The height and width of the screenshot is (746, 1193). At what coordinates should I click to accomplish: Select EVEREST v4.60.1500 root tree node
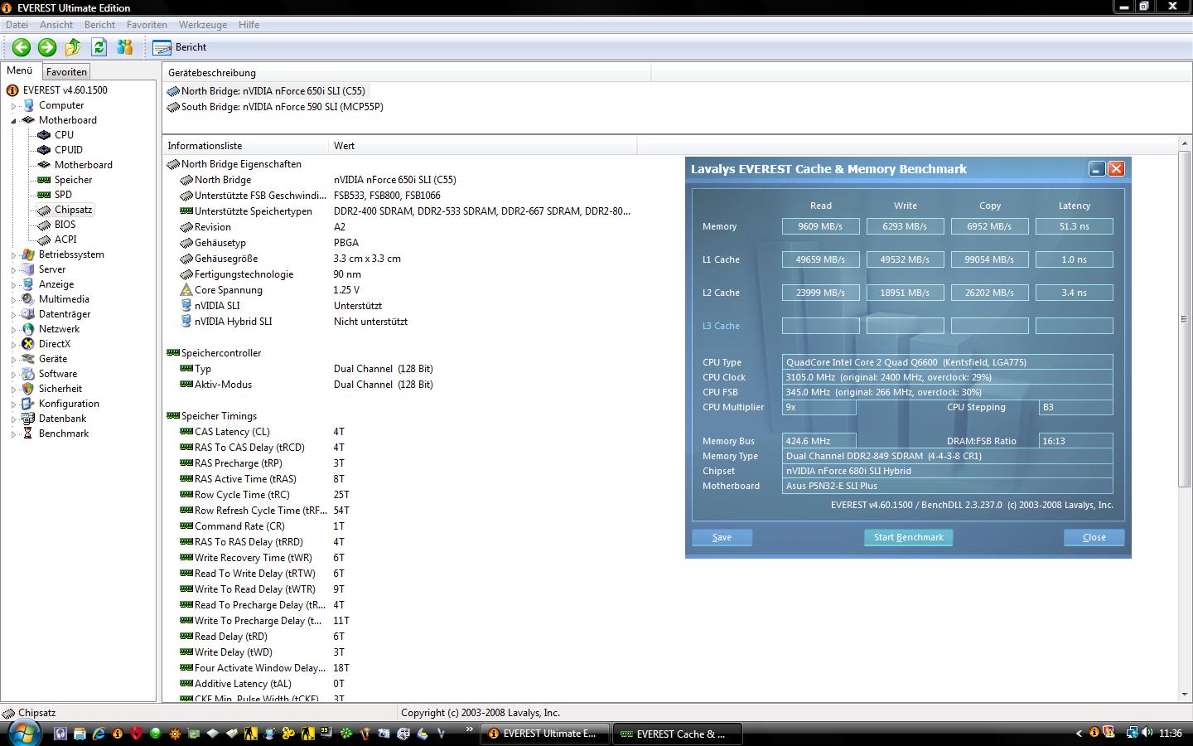(x=65, y=90)
